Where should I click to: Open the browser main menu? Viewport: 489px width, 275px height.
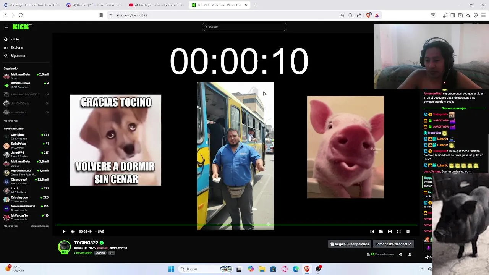(483, 15)
